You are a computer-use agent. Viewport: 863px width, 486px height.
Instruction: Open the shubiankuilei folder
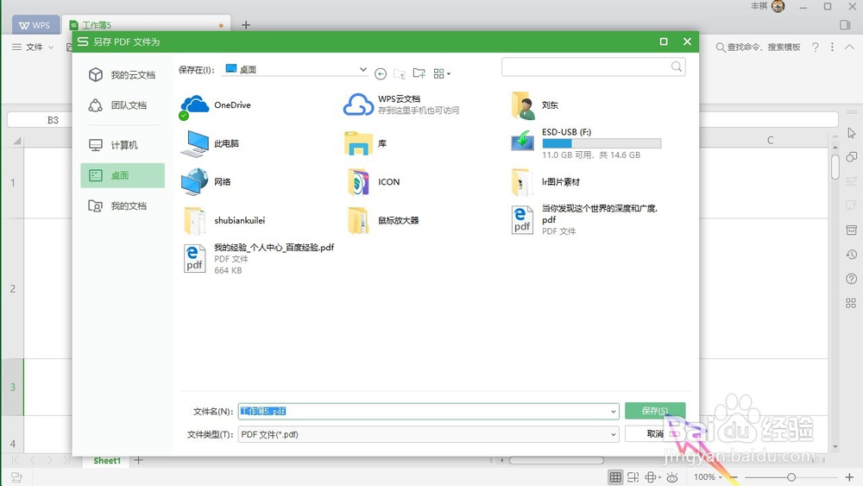tap(224, 221)
